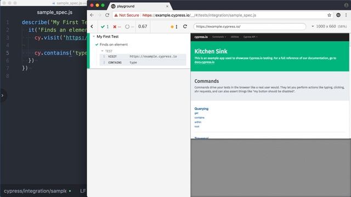Open the Chrome profile avatar icon
Viewport: 351px width, 197px height.
click(x=346, y=5)
